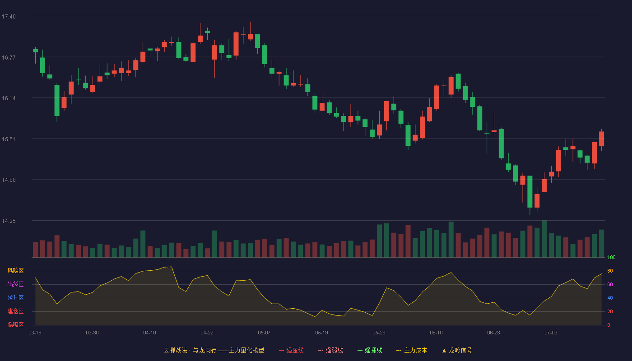Select the 风险区 zone label
632x361 pixels.
15,271
